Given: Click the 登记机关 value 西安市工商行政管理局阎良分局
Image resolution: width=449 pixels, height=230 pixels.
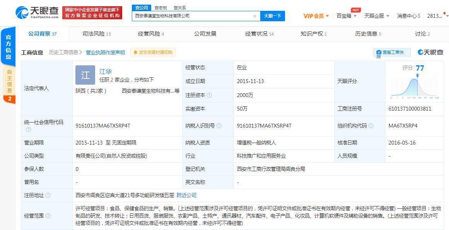Looking at the screenshot, I should tap(271, 169).
